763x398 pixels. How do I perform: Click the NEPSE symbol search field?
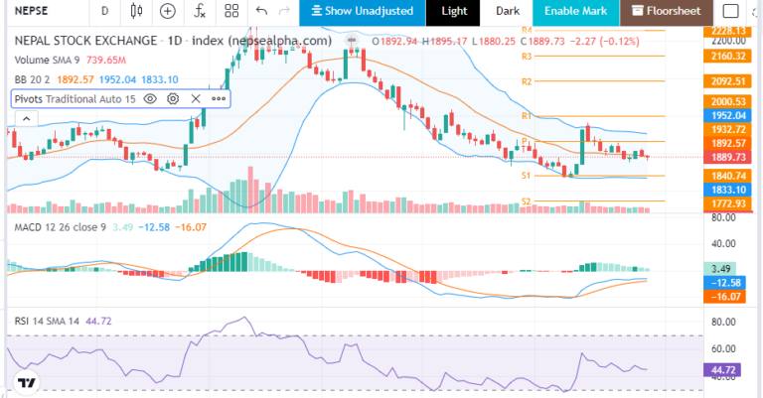click(40, 11)
